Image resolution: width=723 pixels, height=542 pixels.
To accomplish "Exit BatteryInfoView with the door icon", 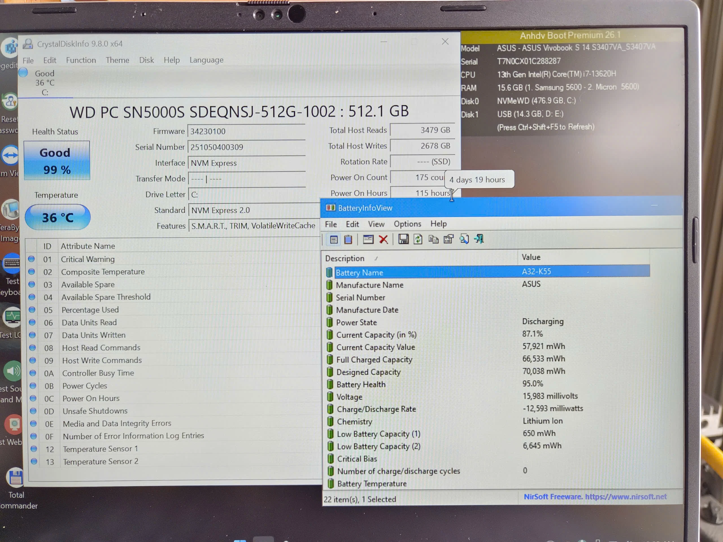I will tap(480, 239).
